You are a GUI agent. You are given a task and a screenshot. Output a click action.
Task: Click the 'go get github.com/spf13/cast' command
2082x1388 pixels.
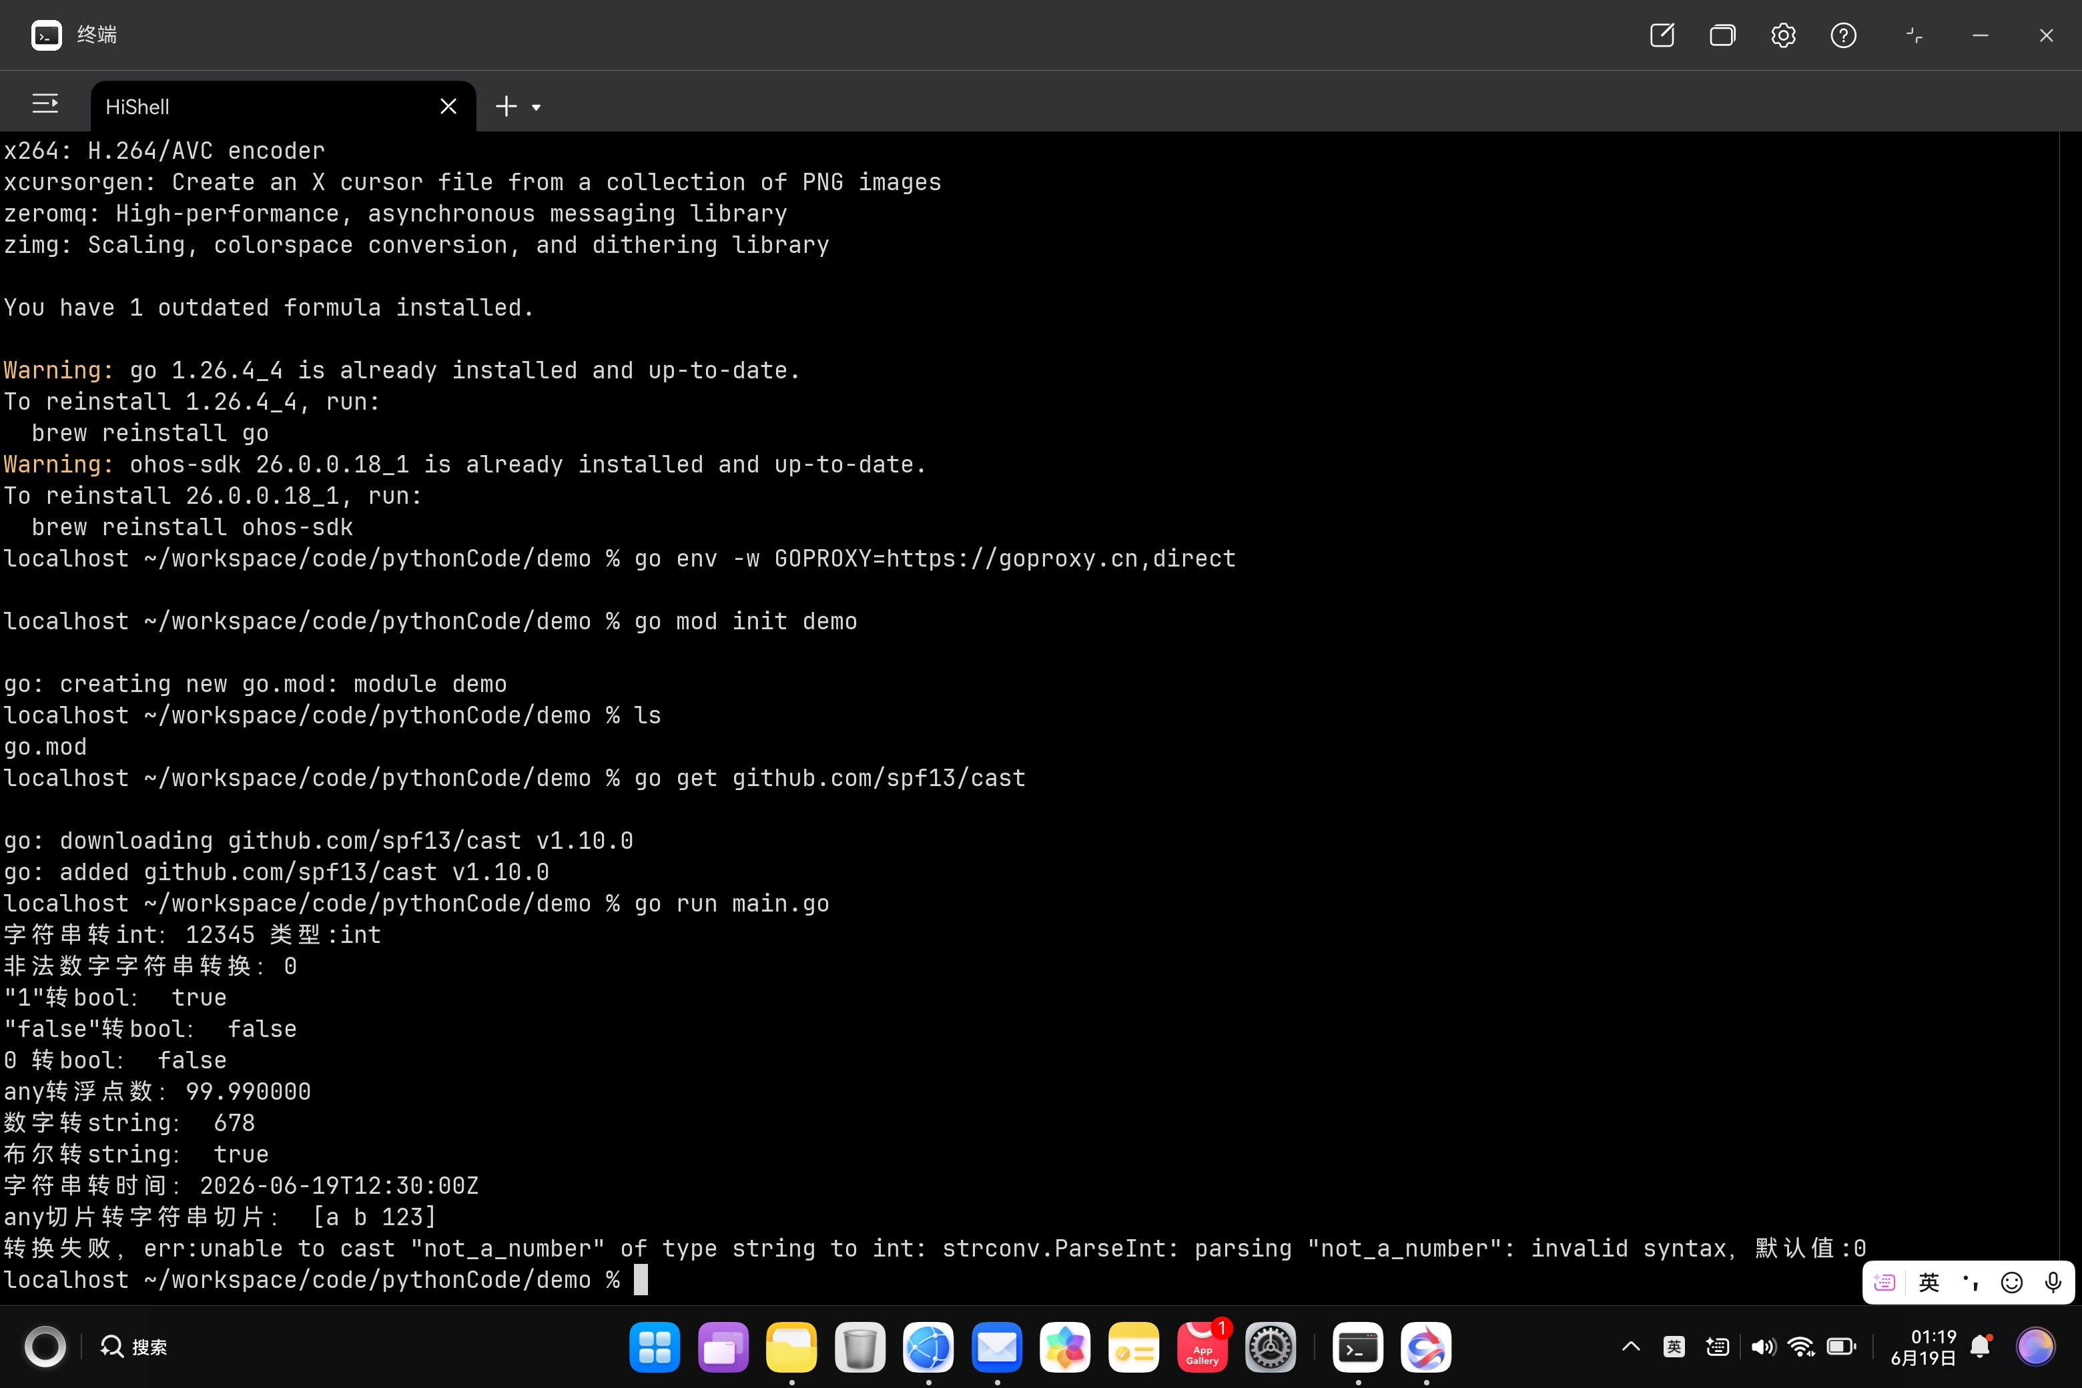[829, 778]
